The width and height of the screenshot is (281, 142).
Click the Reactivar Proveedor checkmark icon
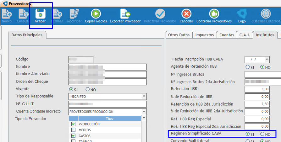[160, 14]
